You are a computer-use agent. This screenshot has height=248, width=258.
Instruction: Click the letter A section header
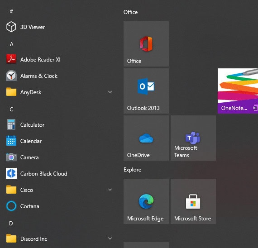[x=11, y=44]
